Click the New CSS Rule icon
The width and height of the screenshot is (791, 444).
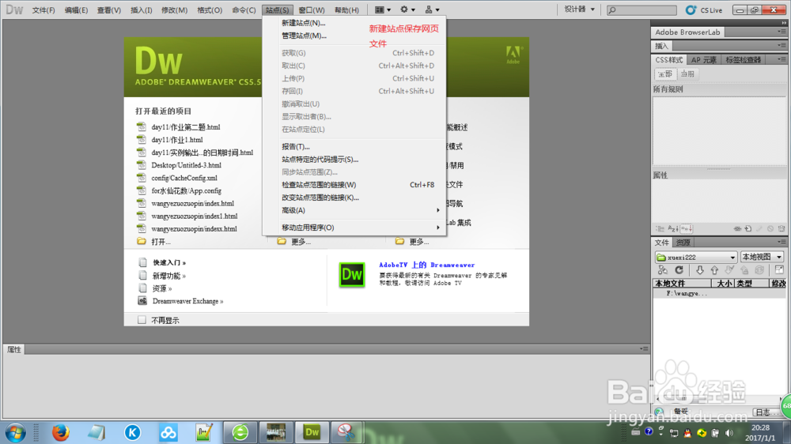click(748, 229)
